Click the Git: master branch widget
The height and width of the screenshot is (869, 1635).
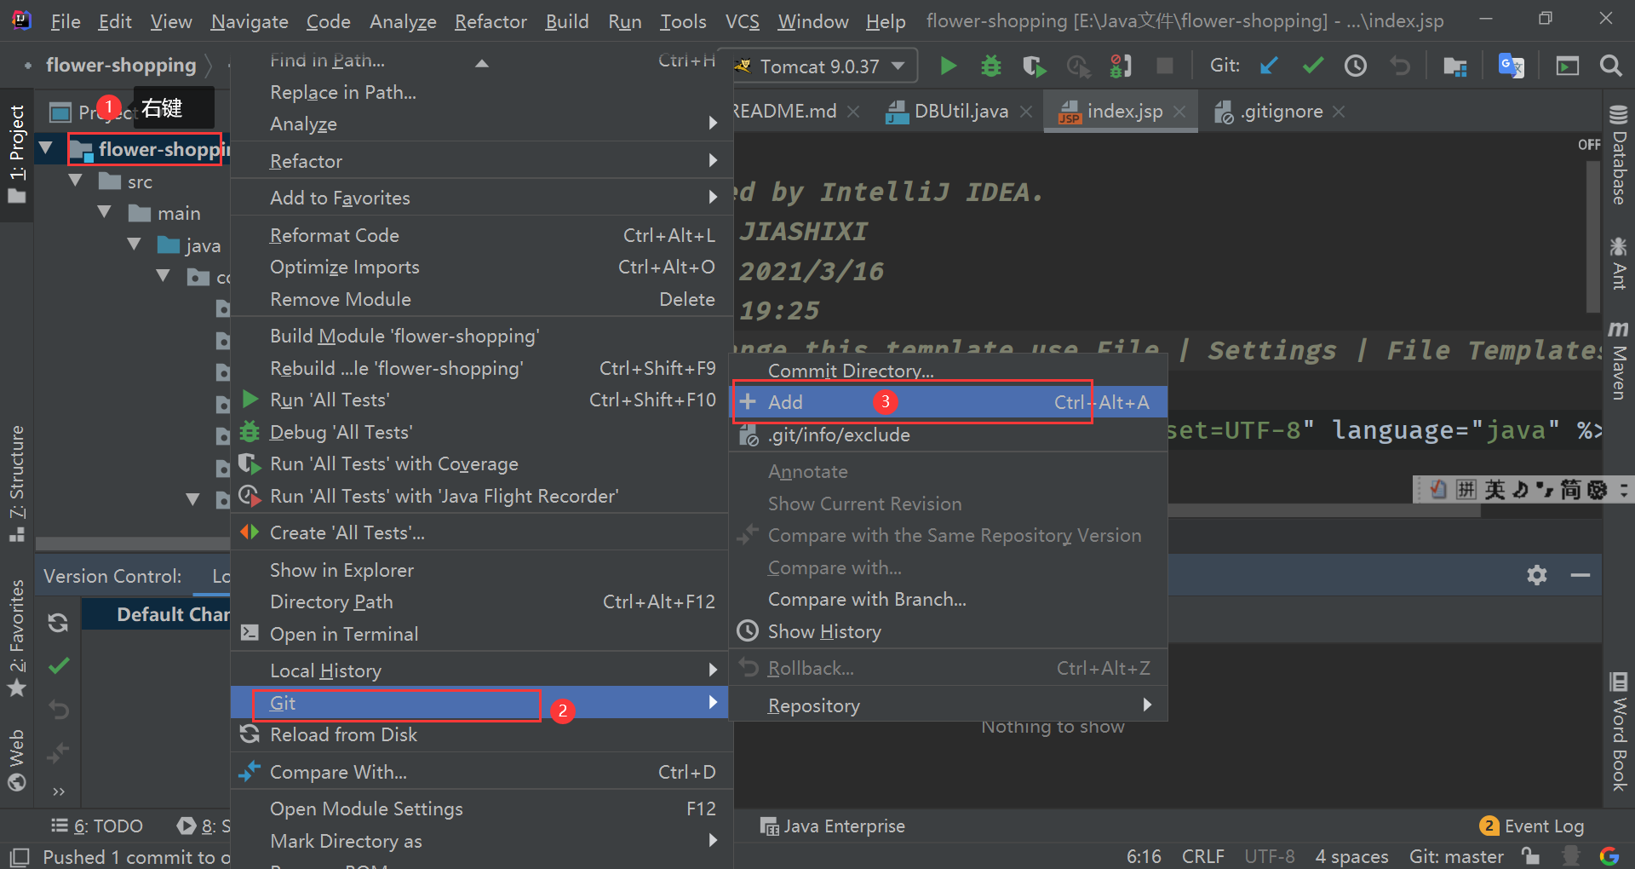pos(1456,856)
